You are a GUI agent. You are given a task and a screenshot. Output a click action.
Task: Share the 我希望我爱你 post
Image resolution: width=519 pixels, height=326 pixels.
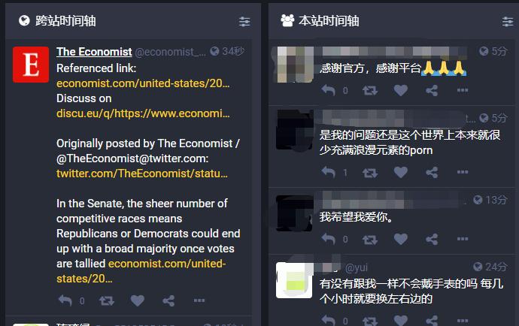pos(432,239)
